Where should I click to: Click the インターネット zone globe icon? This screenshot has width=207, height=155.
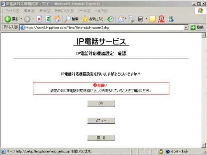167,152
